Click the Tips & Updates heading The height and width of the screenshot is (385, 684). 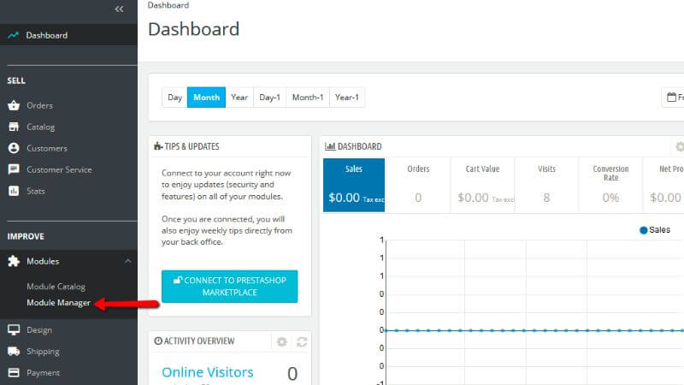point(186,146)
